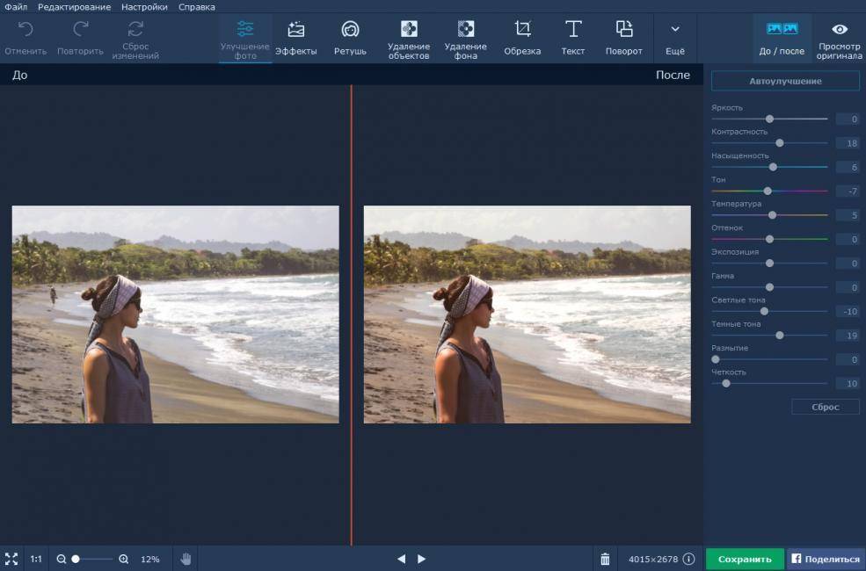Click the next image arrow

[x=421, y=559]
